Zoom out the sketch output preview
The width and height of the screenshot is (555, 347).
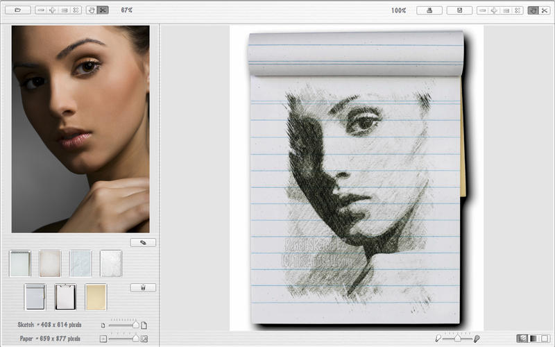483,10
